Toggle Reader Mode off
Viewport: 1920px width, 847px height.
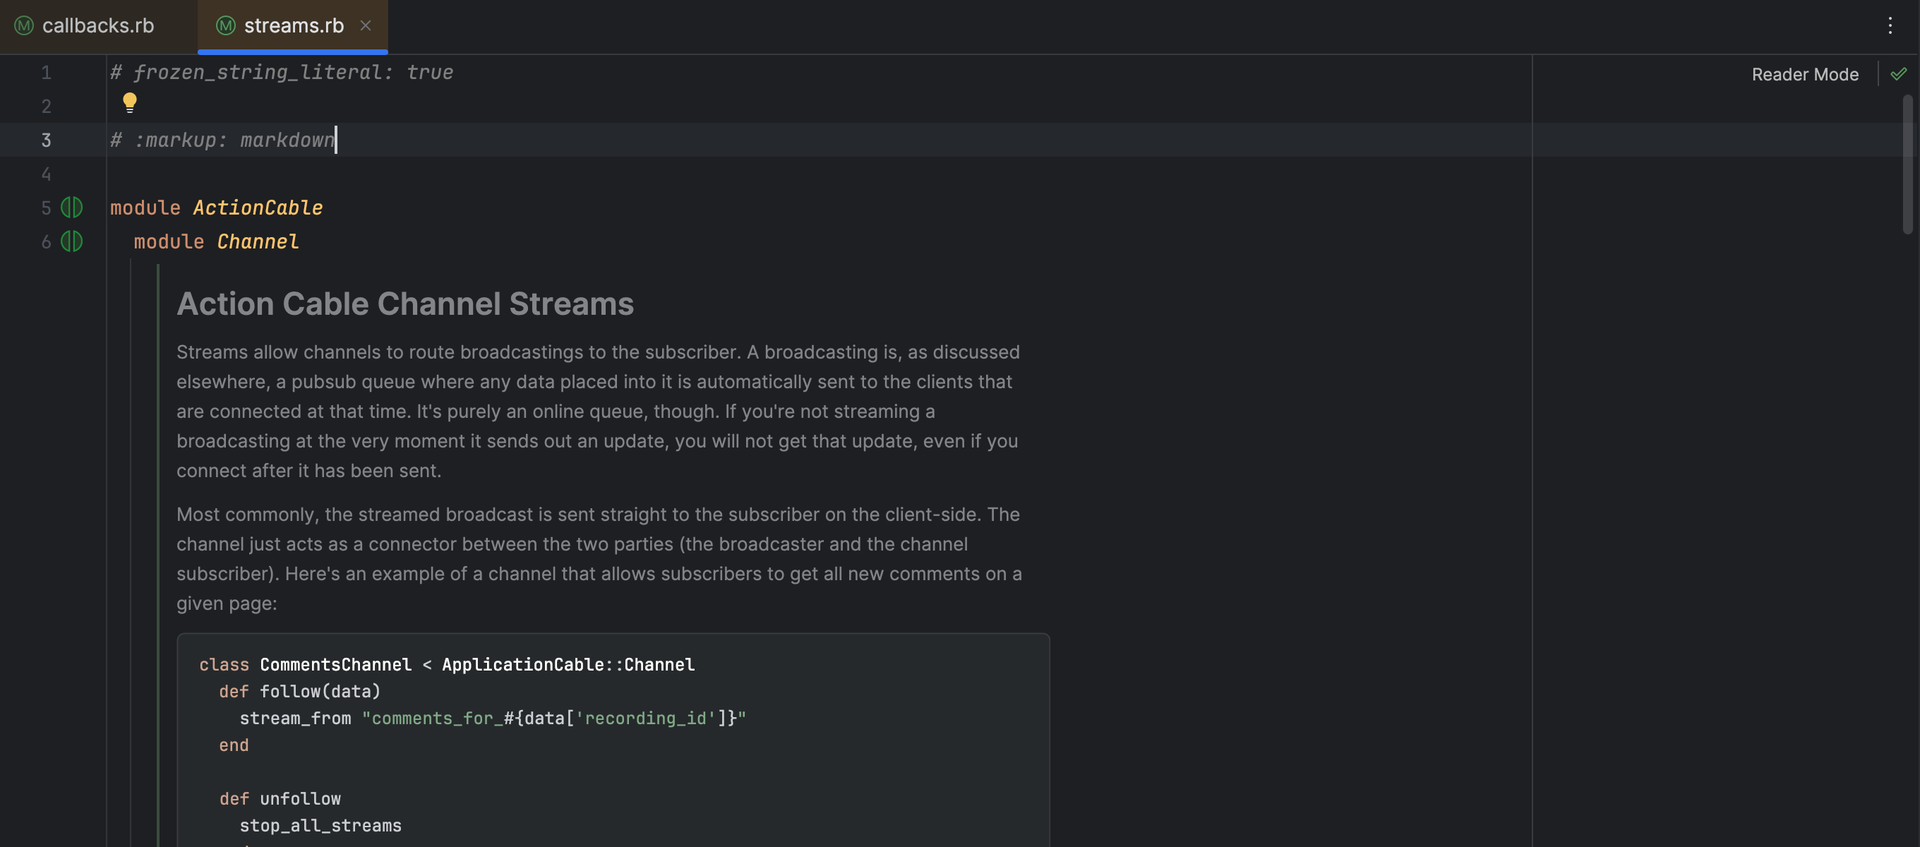[1804, 74]
